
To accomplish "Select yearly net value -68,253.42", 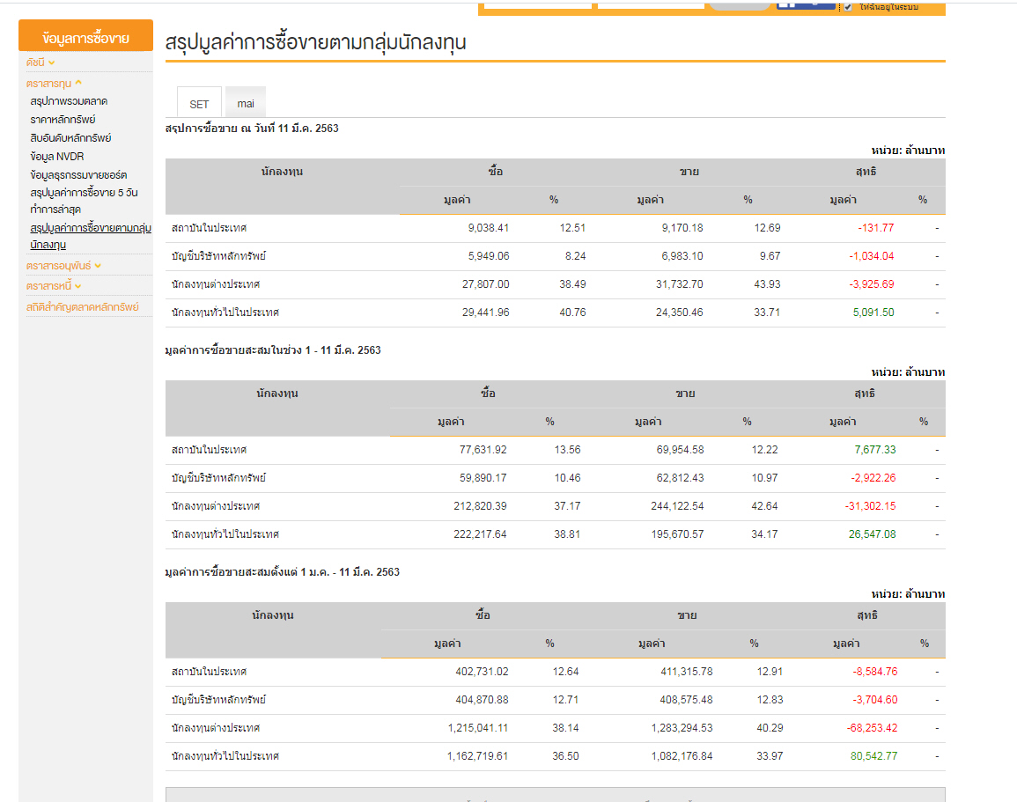I will (x=873, y=728).
